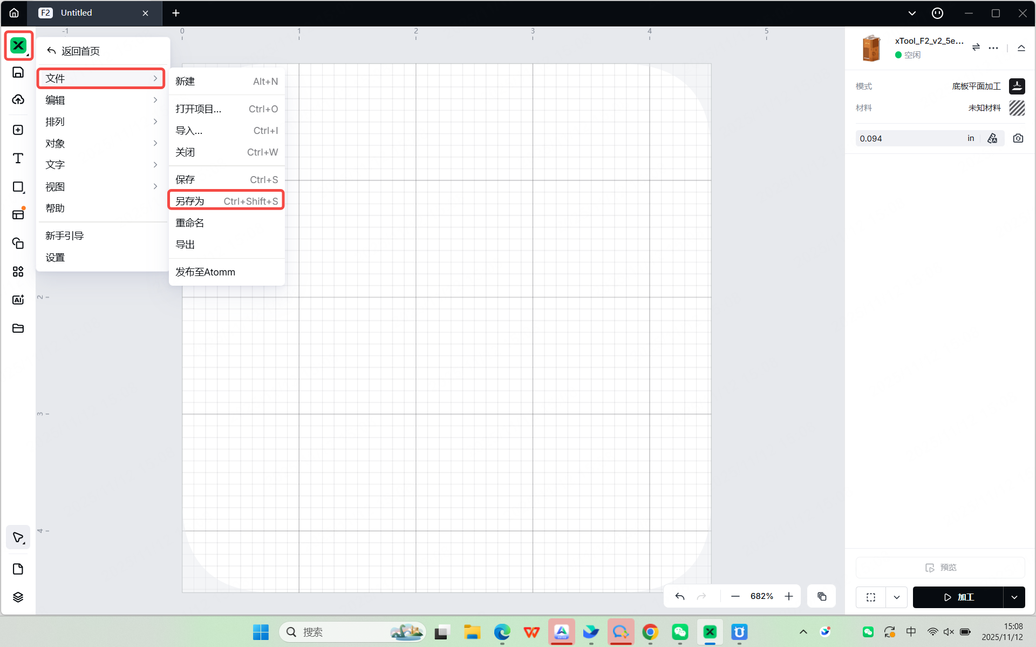Screen dimensions: 1036x647
Task: Open the selection frame dropdown arrow
Action: 896,597
